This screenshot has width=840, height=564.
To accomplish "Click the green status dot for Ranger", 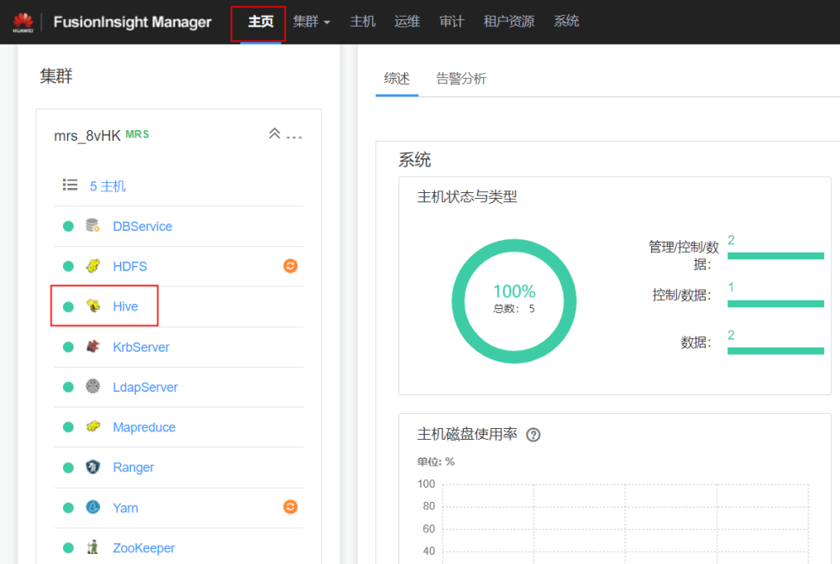I will pyautogui.click(x=68, y=467).
